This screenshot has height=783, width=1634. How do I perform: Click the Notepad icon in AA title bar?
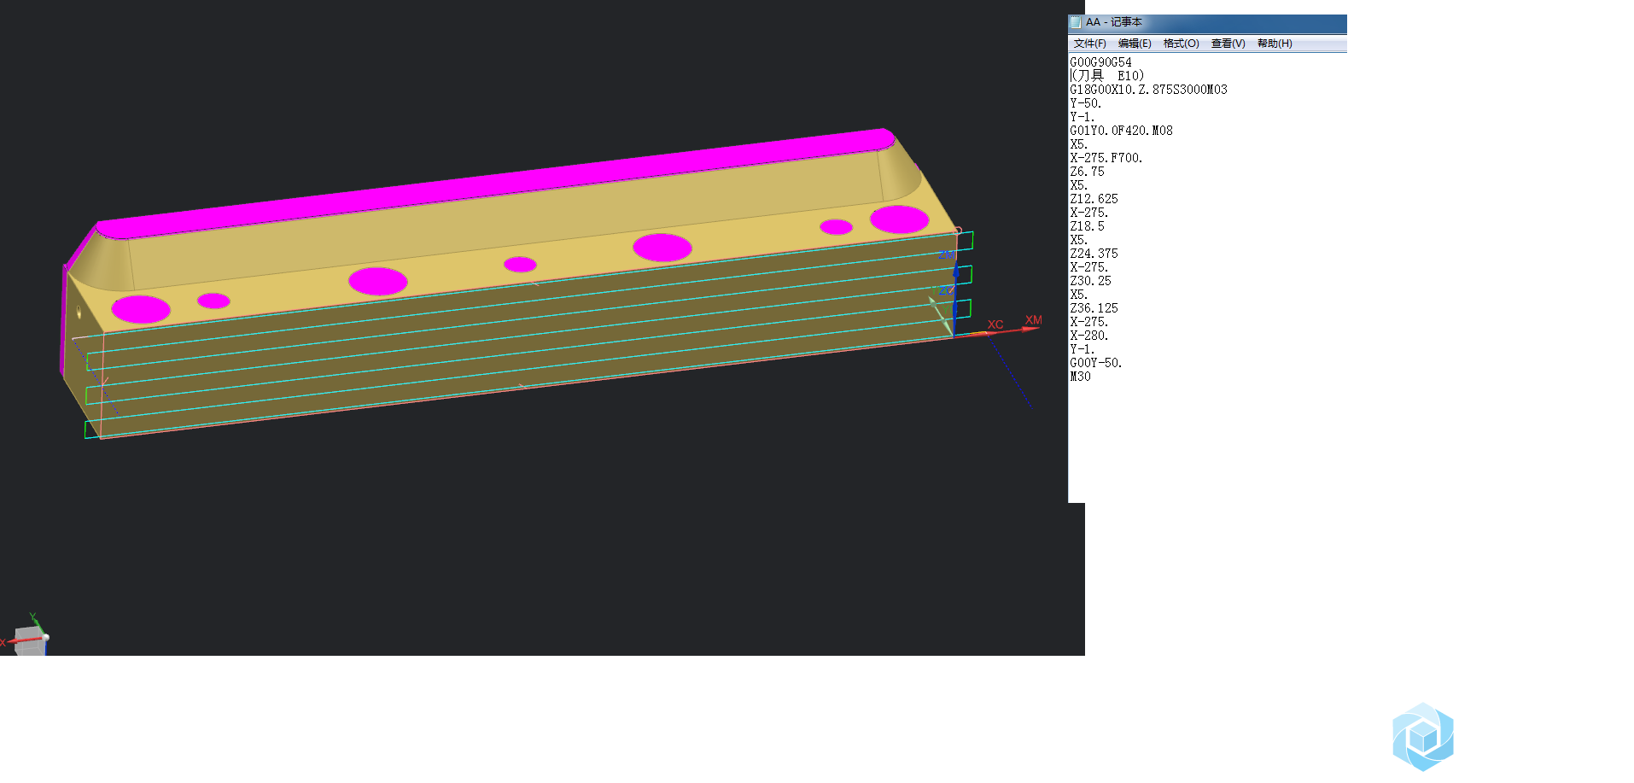(1076, 22)
